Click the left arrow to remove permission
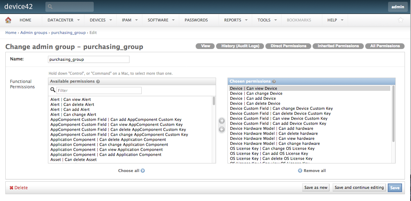This screenshot has height=201, width=411. [x=222, y=129]
